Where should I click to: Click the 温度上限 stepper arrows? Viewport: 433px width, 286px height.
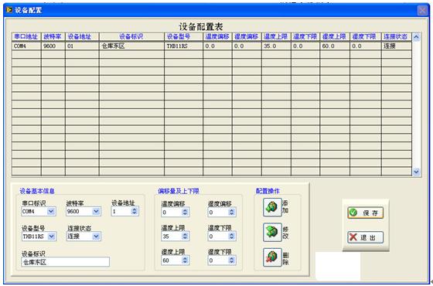pyautogui.click(x=185, y=237)
